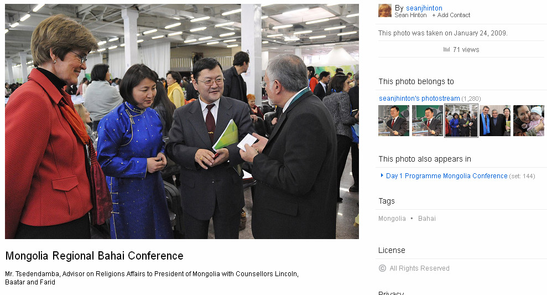Select the Bahai tag
This screenshot has height=295, width=547.
pyautogui.click(x=426, y=219)
